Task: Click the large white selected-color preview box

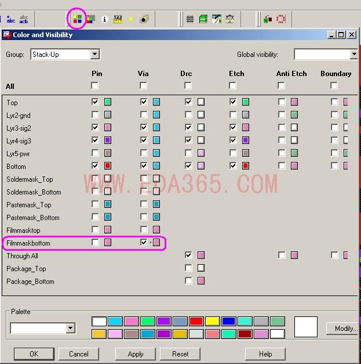Action: (x=305, y=327)
